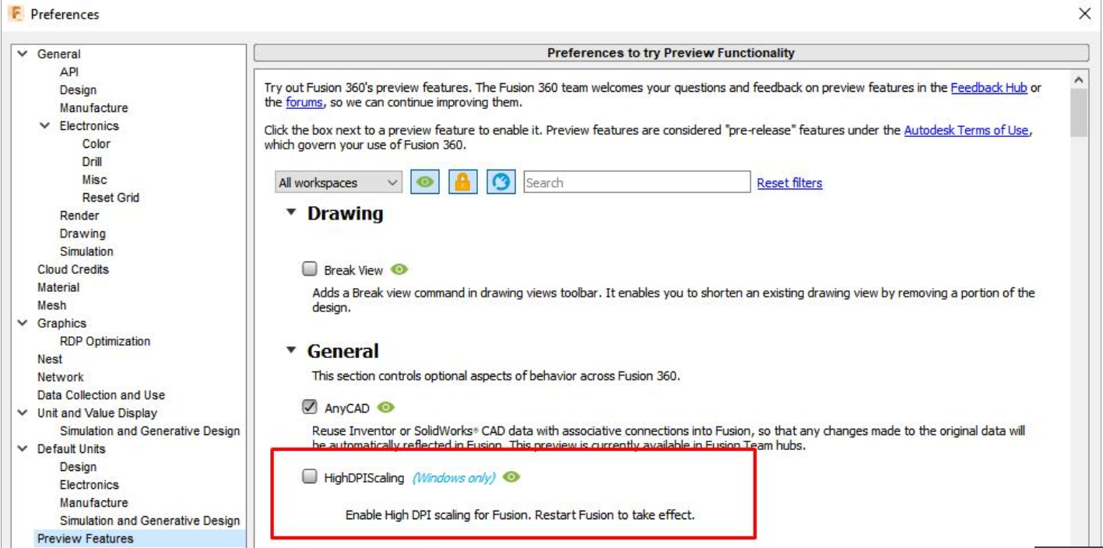Image resolution: width=1103 pixels, height=548 pixels.
Task: Select Simulation and Generative Design under Default Units
Action: click(x=149, y=520)
